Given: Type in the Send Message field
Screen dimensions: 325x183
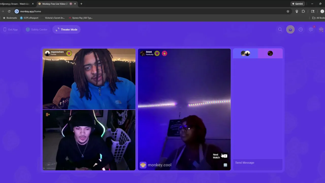Looking at the screenshot, I should (258, 163).
